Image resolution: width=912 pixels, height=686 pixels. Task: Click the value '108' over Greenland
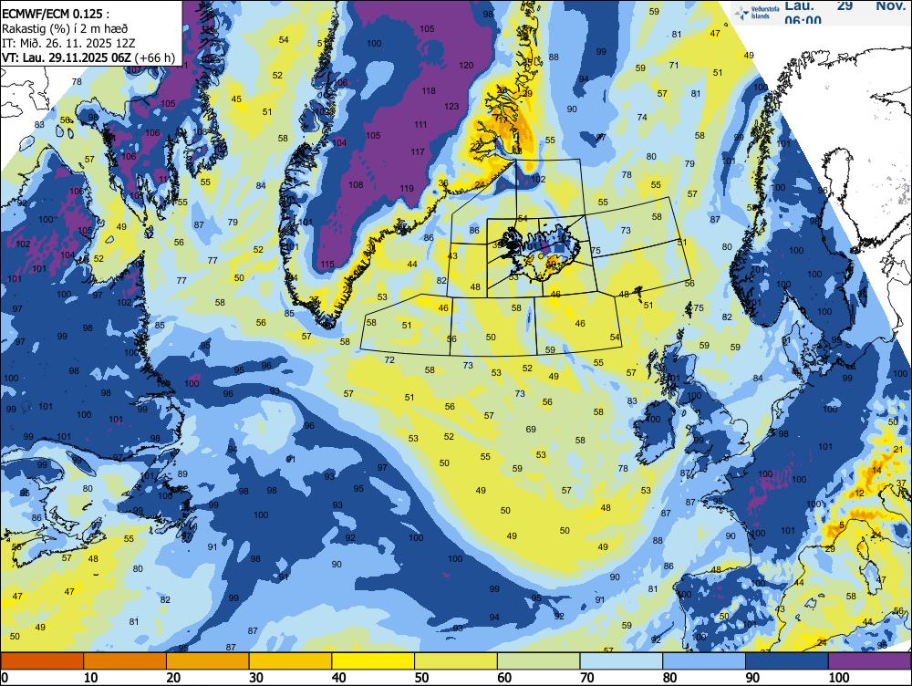[356, 185]
